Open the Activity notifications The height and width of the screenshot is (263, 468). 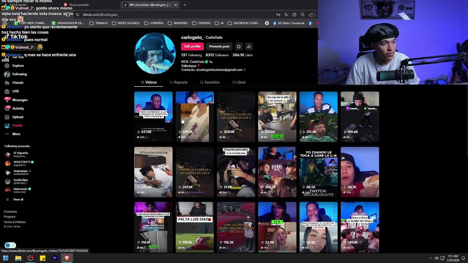tap(15, 108)
